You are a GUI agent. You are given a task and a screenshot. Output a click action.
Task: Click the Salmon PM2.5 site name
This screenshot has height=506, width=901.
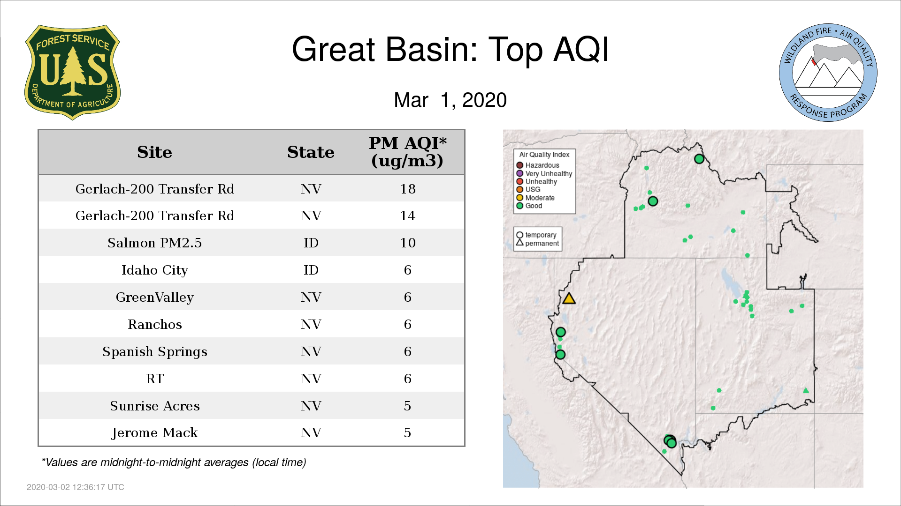pos(154,243)
